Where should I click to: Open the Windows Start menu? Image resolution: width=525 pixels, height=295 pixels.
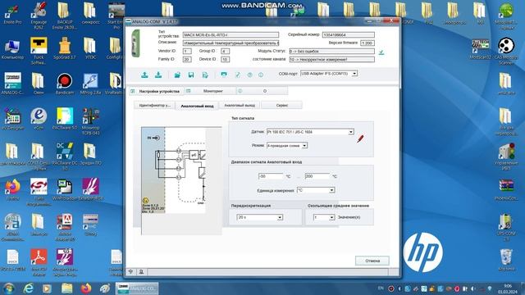9,288
